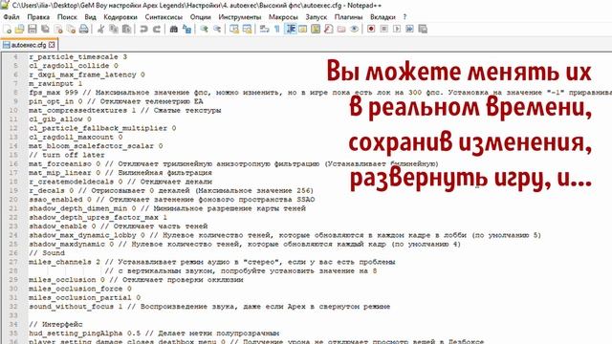Close the autoexec.cfg tab
Screen dimensions: 612x344
pyautogui.click(x=52, y=45)
